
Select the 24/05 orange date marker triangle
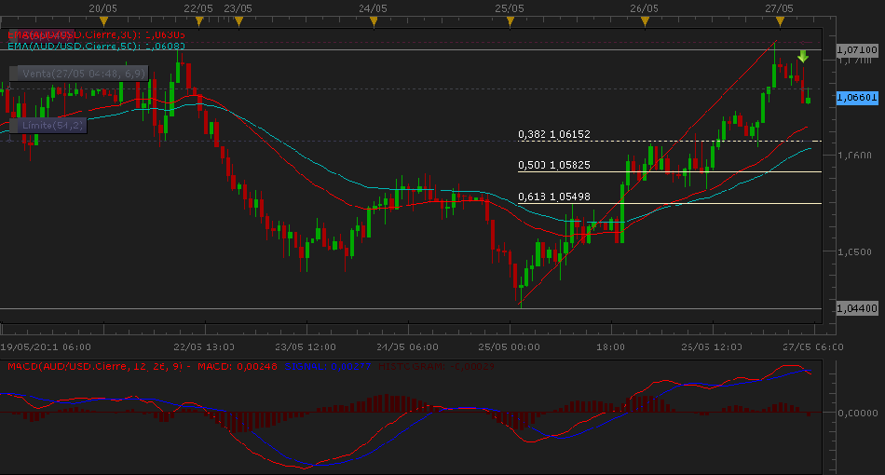click(372, 20)
